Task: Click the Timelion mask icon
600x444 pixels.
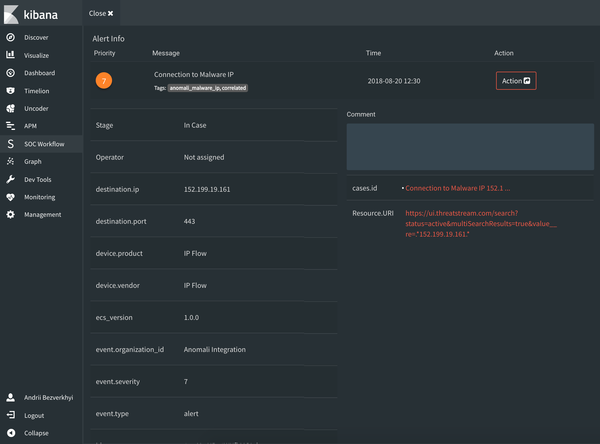Action: (x=11, y=91)
